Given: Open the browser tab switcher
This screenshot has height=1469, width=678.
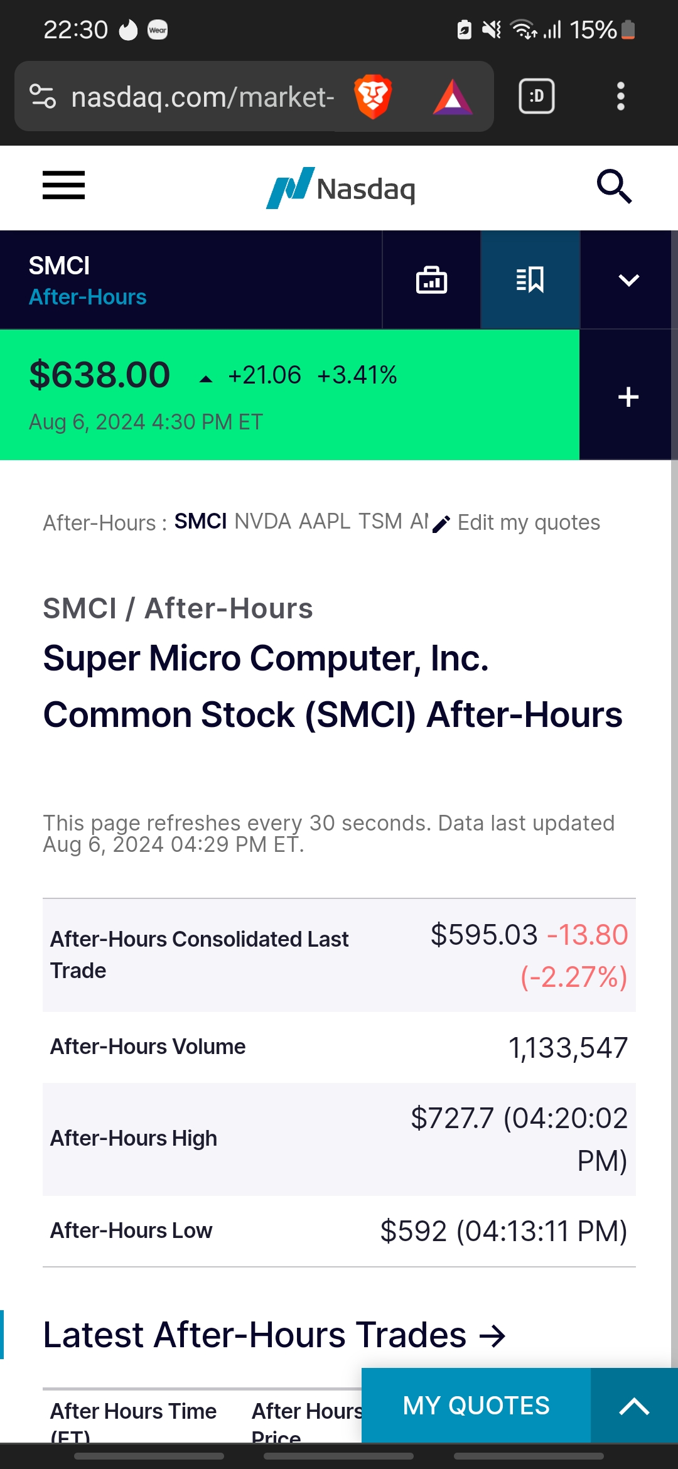Looking at the screenshot, I should (x=536, y=97).
